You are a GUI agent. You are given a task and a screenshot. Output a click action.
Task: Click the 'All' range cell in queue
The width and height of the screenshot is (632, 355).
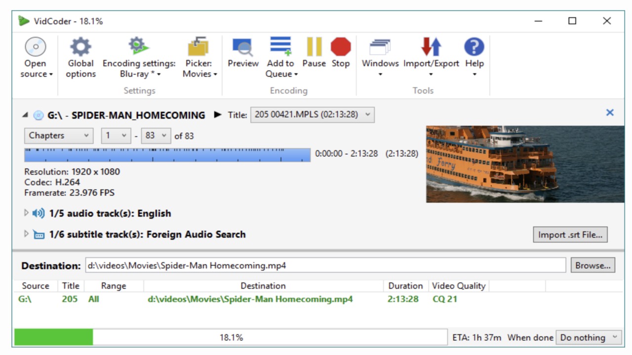(93, 299)
